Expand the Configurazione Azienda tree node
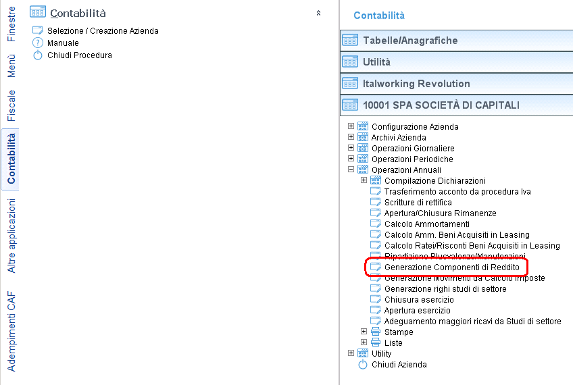 tap(351, 126)
